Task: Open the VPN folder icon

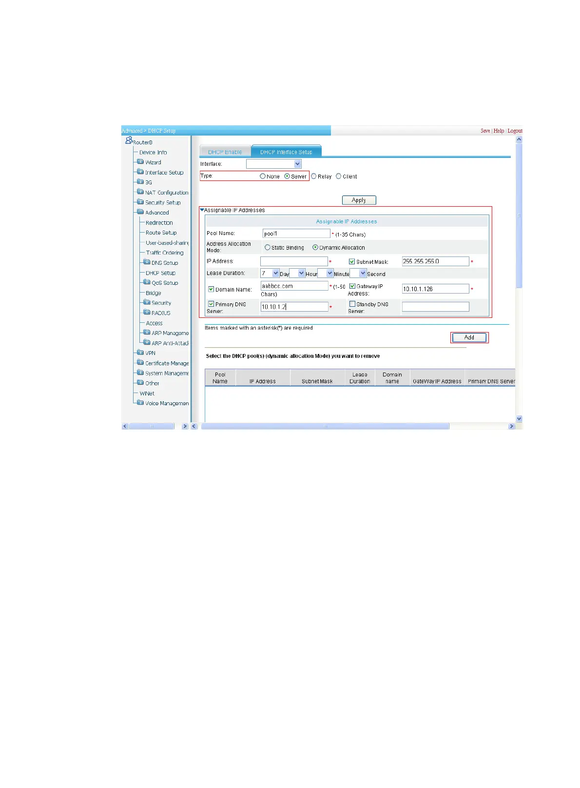Action: [140, 353]
